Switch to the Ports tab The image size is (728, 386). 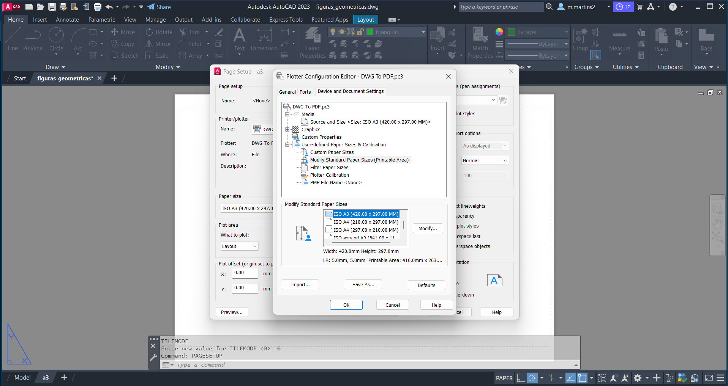pos(305,92)
